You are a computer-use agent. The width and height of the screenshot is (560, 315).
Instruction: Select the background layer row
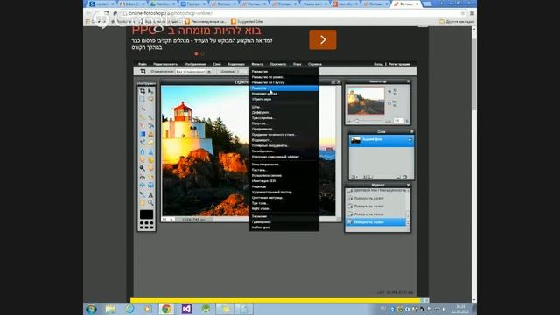(381, 140)
